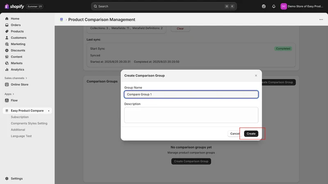Expand the Sales channels section
The image size is (328, 184).
click(16, 78)
